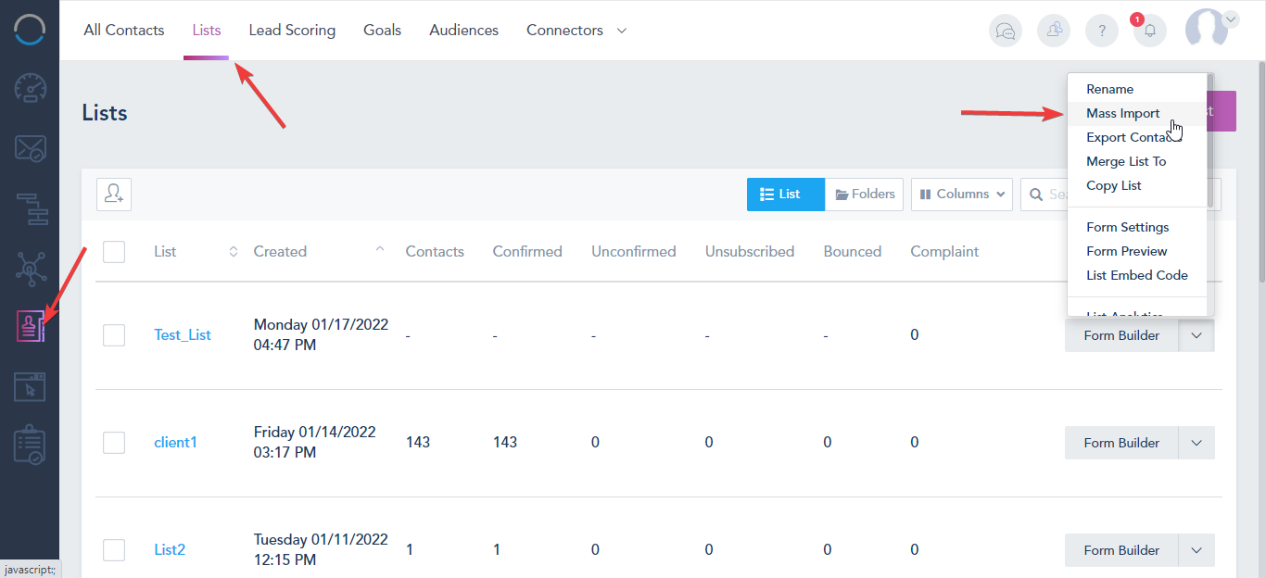
Task: Tick the checkbox for Test_List row
Action: [x=114, y=335]
